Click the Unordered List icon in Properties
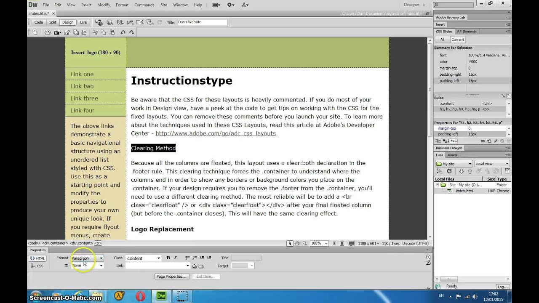This screenshot has width=539, height=303. click(x=187, y=258)
